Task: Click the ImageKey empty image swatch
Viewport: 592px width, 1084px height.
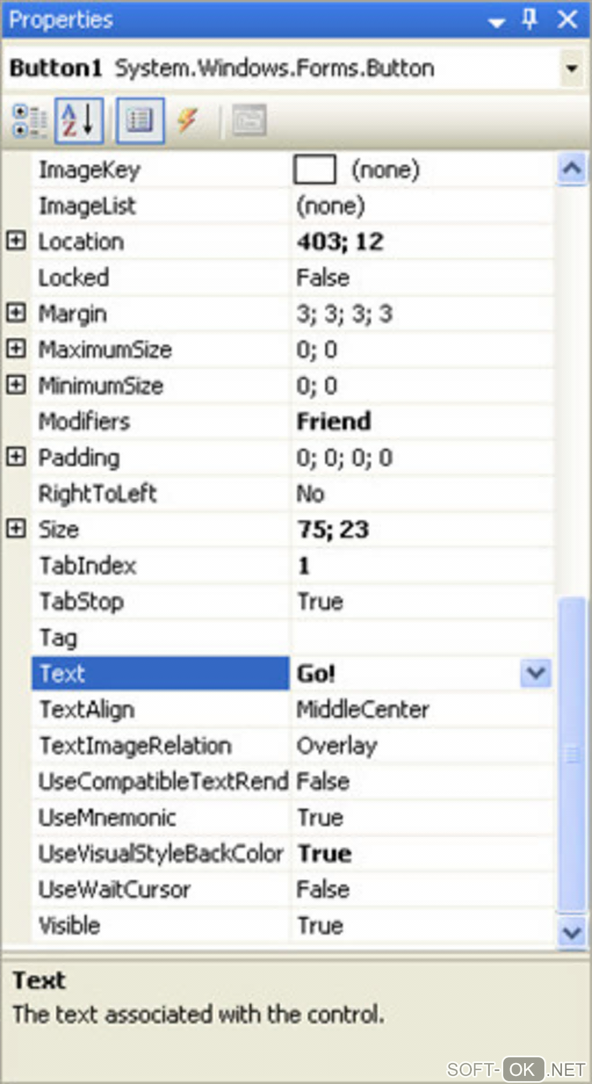Action: [x=315, y=169]
